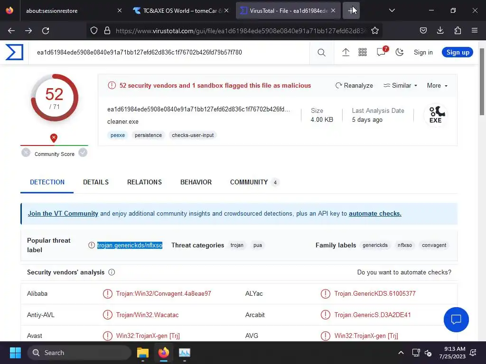Click Alibaba detection Trojan:Win32/Convagent.4a8eae97
The width and height of the screenshot is (486, 364).
click(163, 293)
